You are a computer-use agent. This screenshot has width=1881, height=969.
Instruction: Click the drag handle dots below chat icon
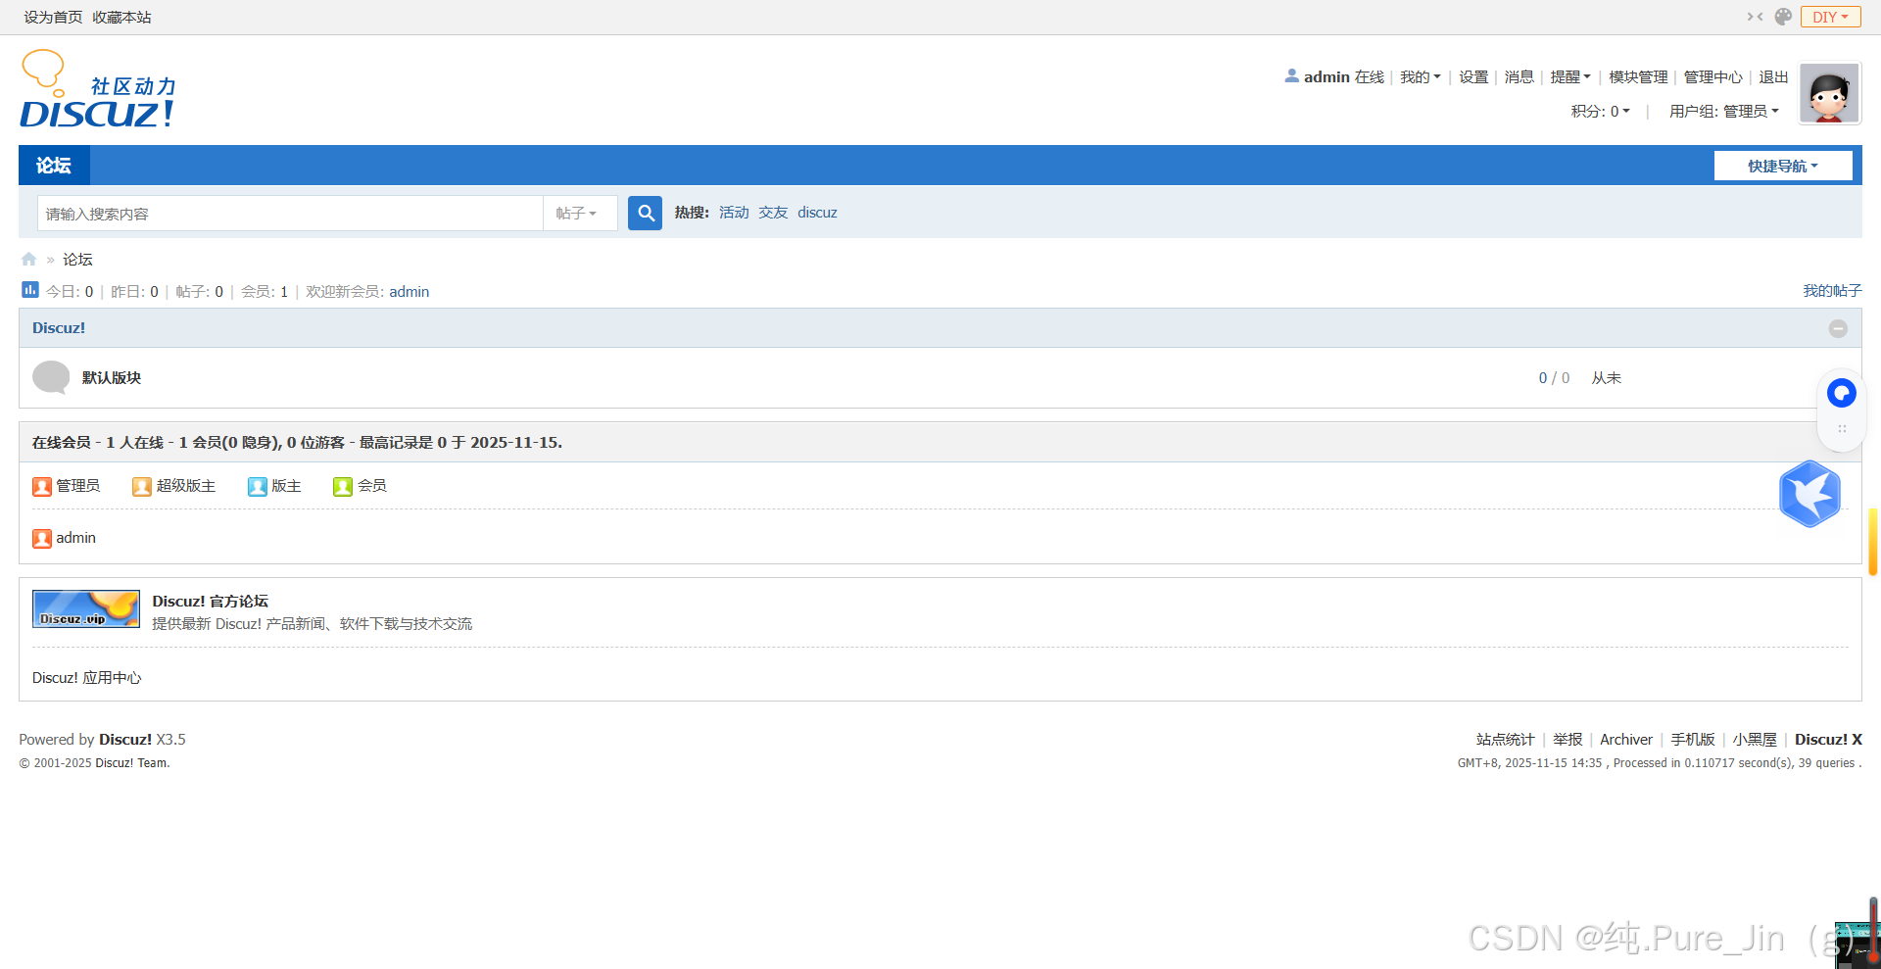(1842, 429)
